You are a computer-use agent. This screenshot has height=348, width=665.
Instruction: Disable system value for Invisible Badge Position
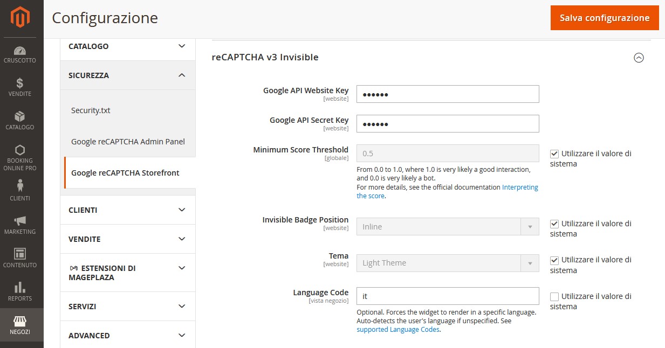[554, 223]
